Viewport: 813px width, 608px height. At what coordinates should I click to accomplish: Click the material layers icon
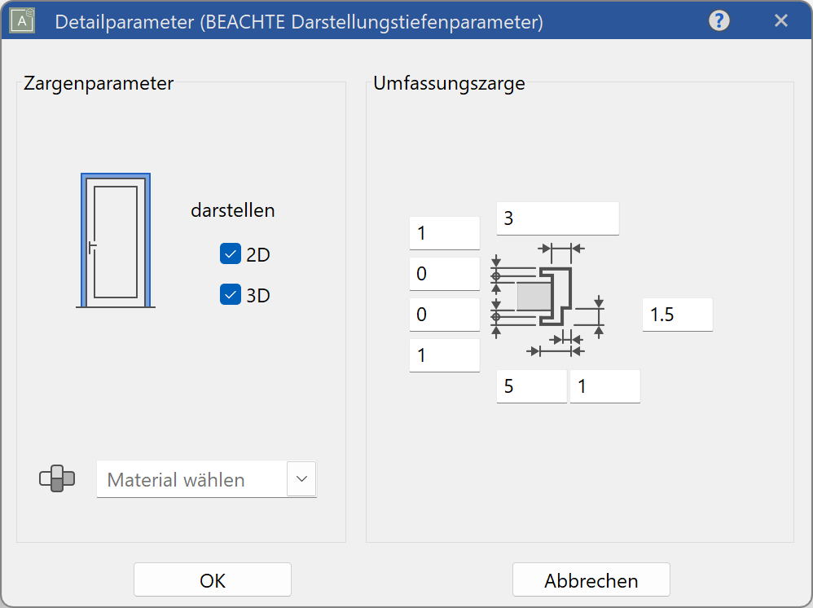[x=57, y=478]
